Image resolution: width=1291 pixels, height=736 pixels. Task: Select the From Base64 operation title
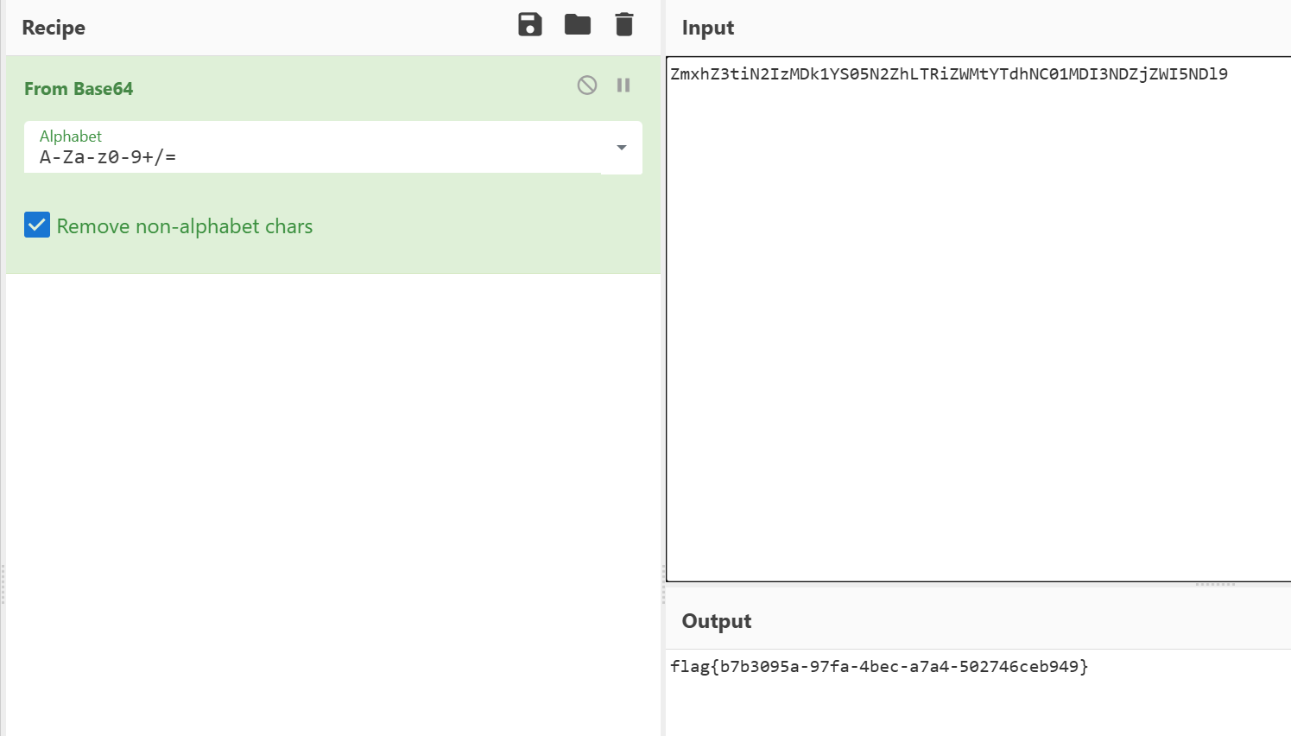79,89
